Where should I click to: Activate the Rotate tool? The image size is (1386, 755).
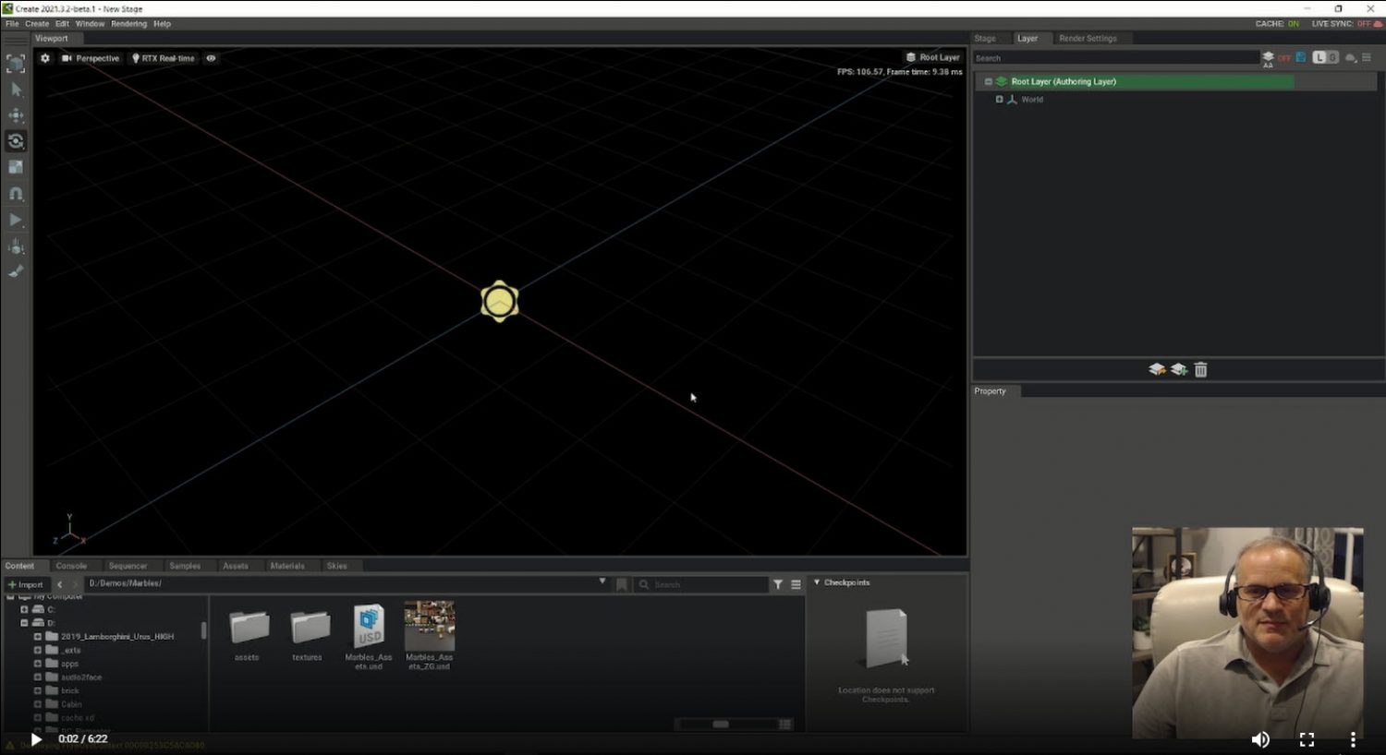(16, 141)
